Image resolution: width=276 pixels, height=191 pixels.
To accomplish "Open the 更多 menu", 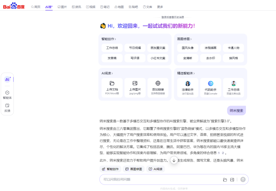I will tap(160, 7).
